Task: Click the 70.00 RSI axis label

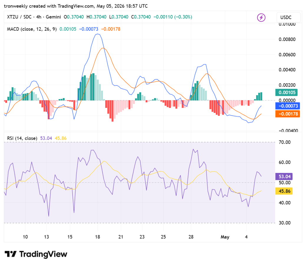Action: point(284,142)
